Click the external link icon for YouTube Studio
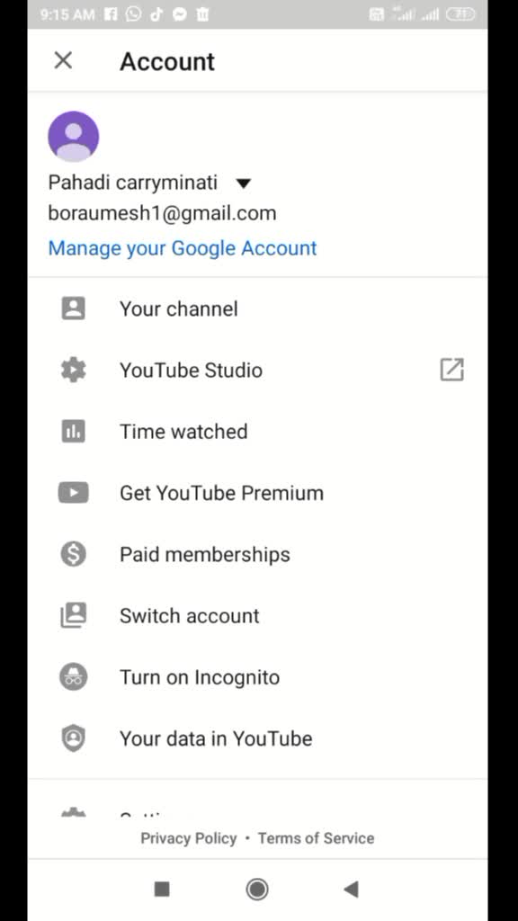This screenshot has width=518, height=921. 451,370
